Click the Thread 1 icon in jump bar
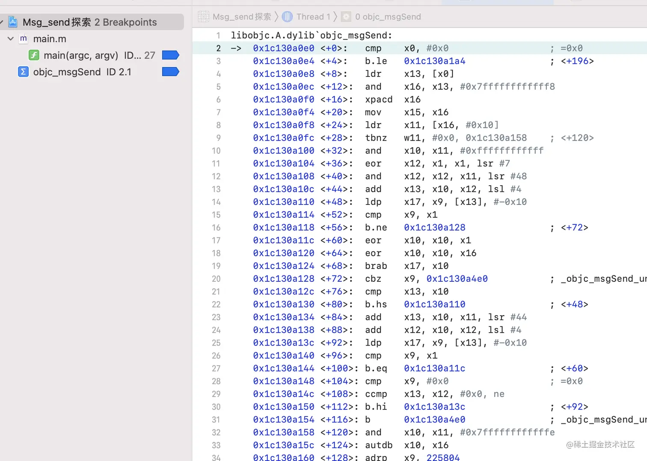 coord(287,17)
